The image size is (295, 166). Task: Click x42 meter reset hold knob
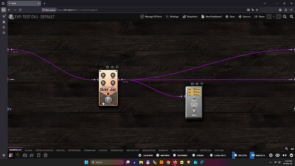194,98
